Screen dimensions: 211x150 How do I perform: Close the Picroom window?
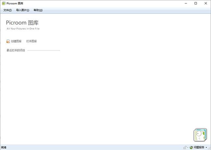coord(206,3)
